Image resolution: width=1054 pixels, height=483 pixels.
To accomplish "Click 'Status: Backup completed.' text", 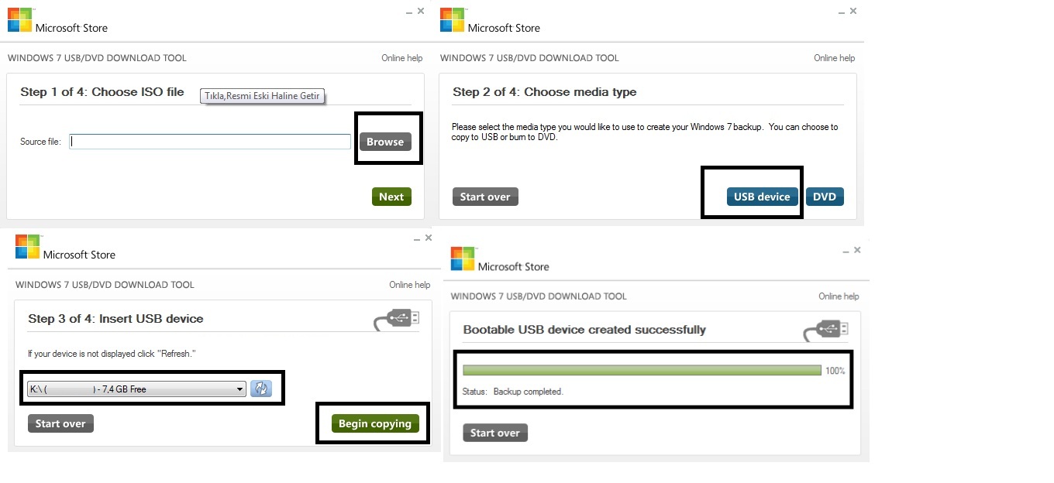I will (512, 392).
